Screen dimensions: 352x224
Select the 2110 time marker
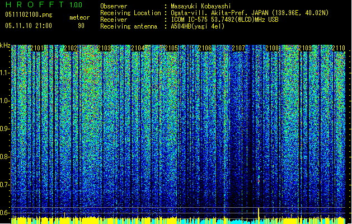pos(338,49)
